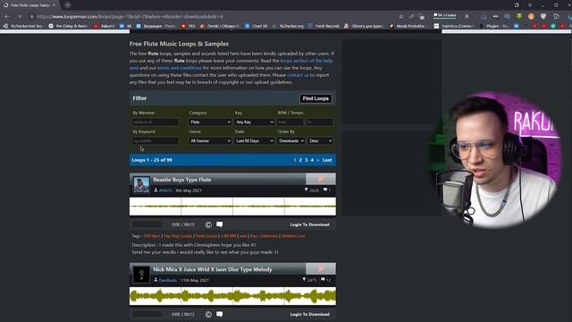Stop page loading with X button
The height and width of the screenshot is (322, 572).
(20, 16)
